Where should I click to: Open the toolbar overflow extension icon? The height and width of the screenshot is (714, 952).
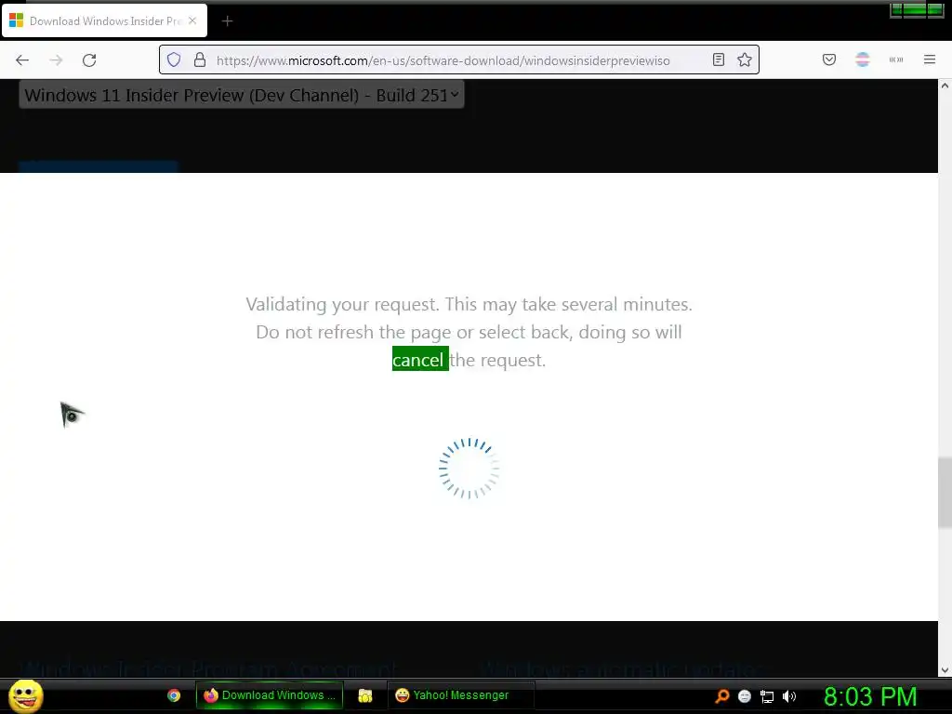click(x=896, y=59)
